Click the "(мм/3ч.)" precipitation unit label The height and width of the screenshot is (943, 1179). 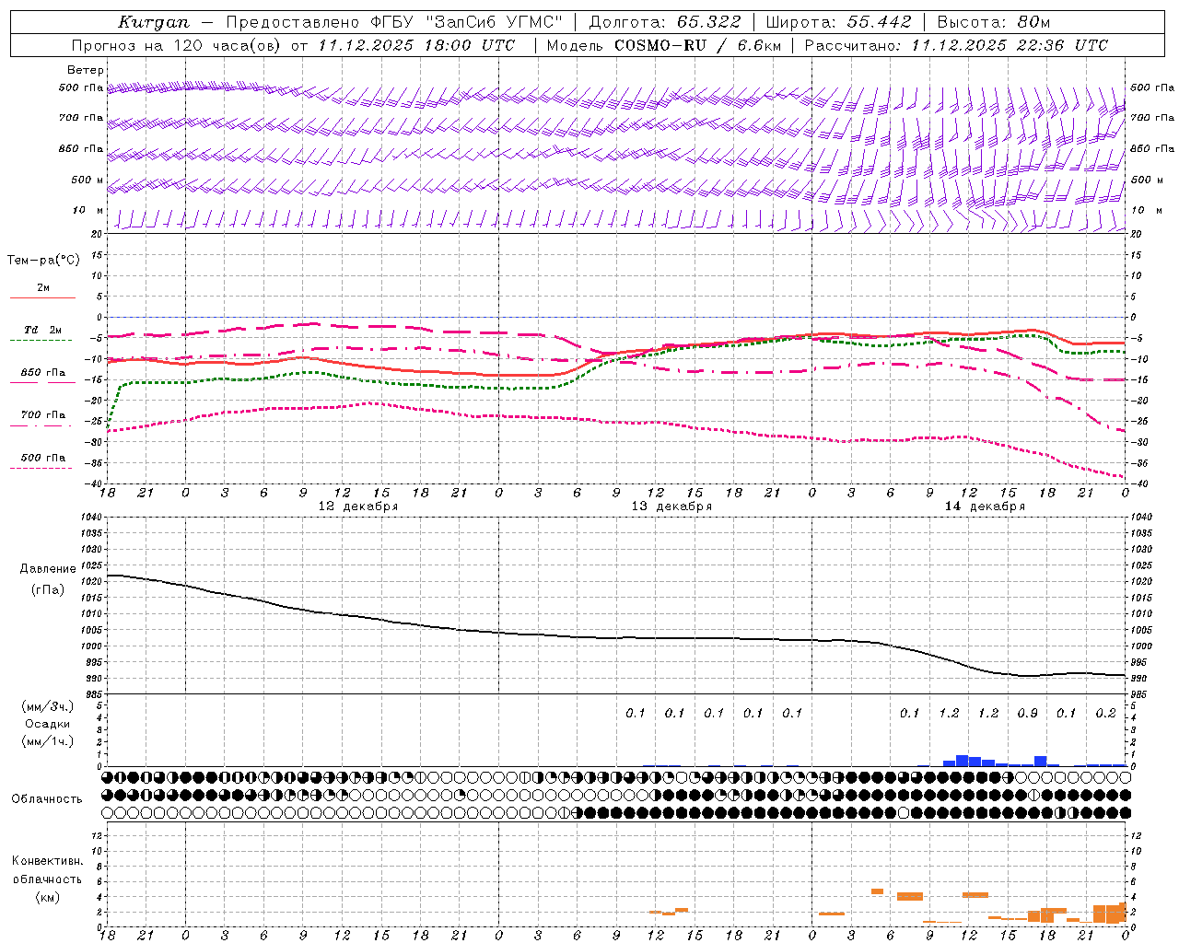pyautogui.click(x=48, y=706)
